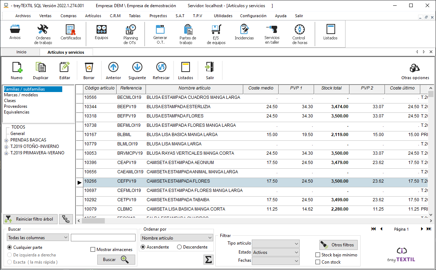436x270 pixels.
Task: Open Servicios en taller
Action: pyautogui.click(x=272, y=34)
